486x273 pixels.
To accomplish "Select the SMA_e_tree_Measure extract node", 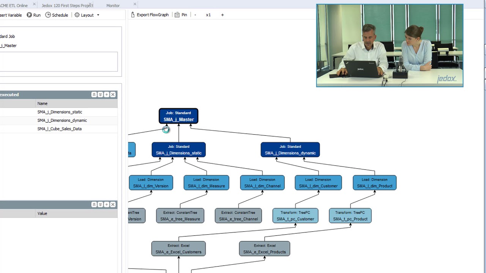I will [x=180, y=216].
